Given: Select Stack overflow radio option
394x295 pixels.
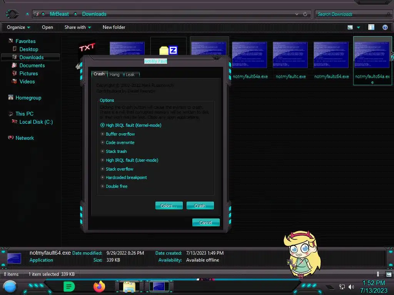Looking at the screenshot, I should pos(117,169).
